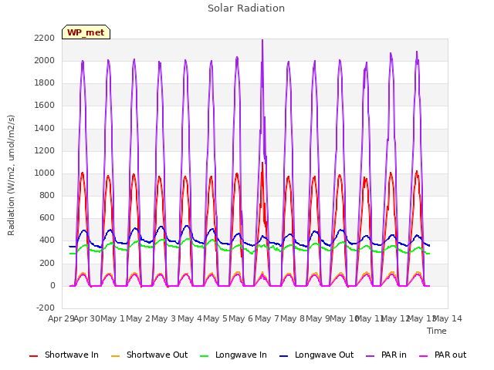
Task: Click the 1600 y-axis tick label
Action: pyautogui.click(x=45, y=106)
